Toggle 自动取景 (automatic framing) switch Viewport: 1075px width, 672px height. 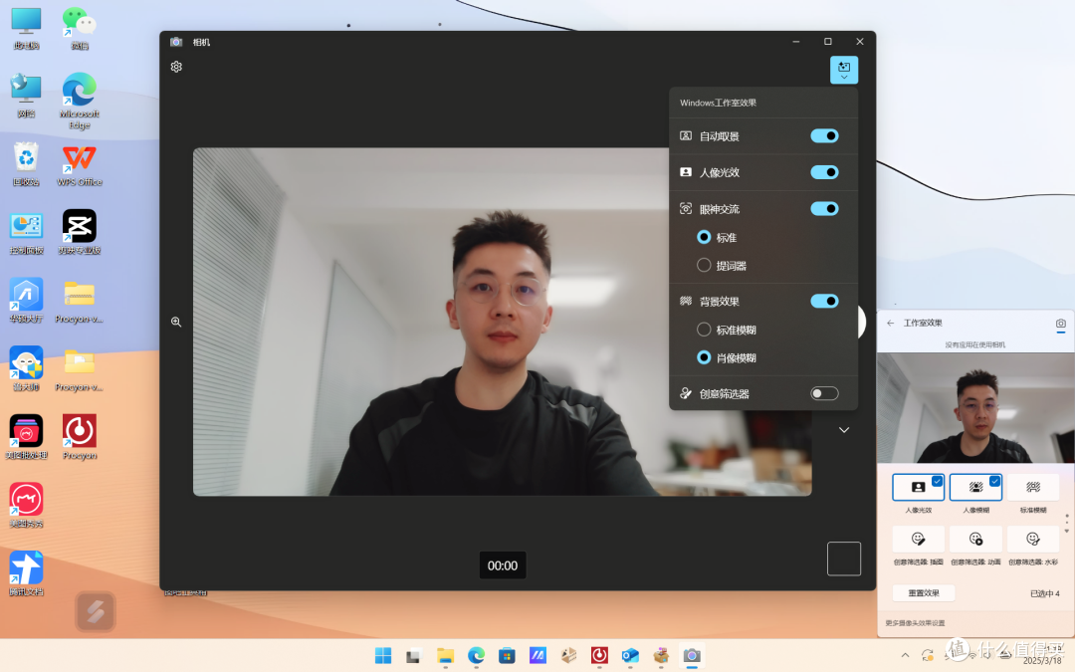click(824, 135)
